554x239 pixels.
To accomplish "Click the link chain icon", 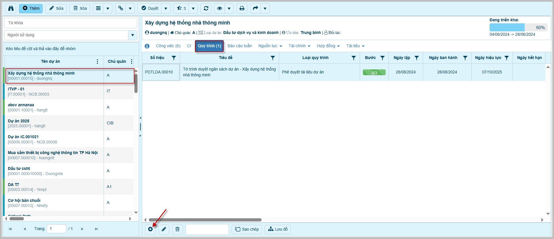I will coord(121,8).
